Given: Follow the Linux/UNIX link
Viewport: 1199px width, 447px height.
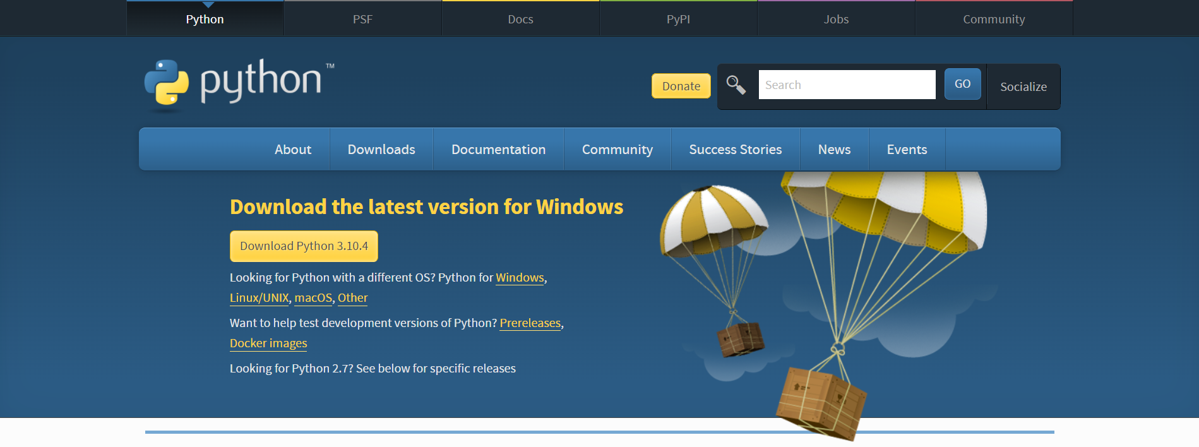Looking at the screenshot, I should click(x=259, y=298).
